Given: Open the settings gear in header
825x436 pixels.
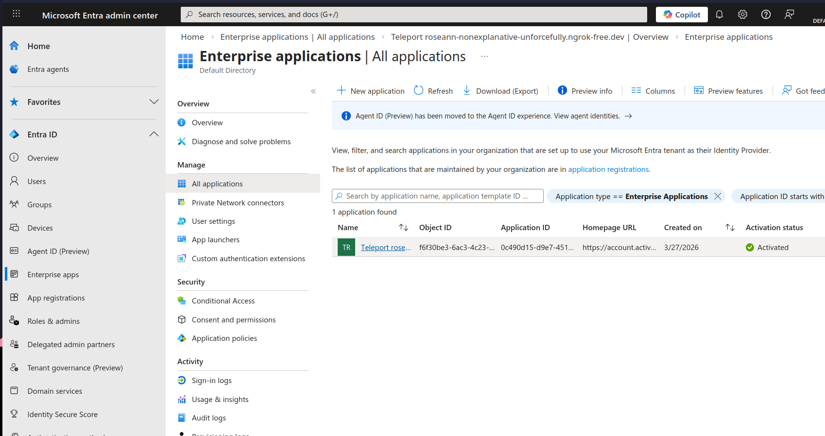Looking at the screenshot, I should click(742, 15).
